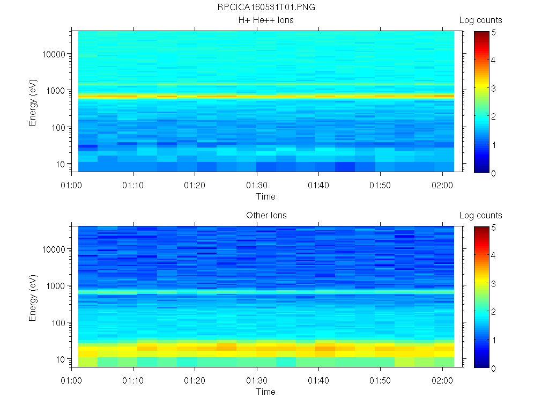Image resolution: width=549 pixels, height=412 pixels.
Task: Click "Log counts" label above the Other Ions colorbar
Action: coord(481,216)
